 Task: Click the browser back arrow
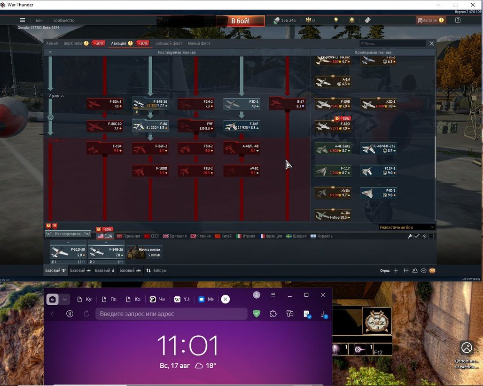point(53,314)
